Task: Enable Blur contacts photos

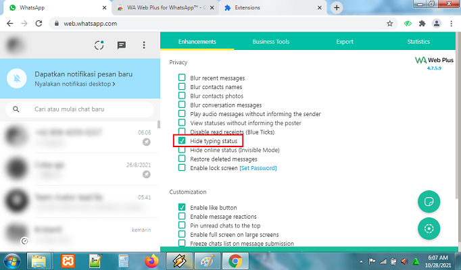Action: tap(182, 96)
